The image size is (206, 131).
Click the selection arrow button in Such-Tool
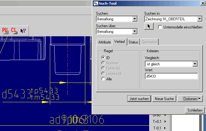149,26
